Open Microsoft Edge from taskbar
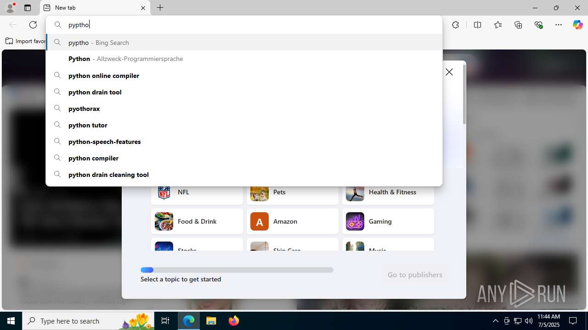 tap(189, 321)
